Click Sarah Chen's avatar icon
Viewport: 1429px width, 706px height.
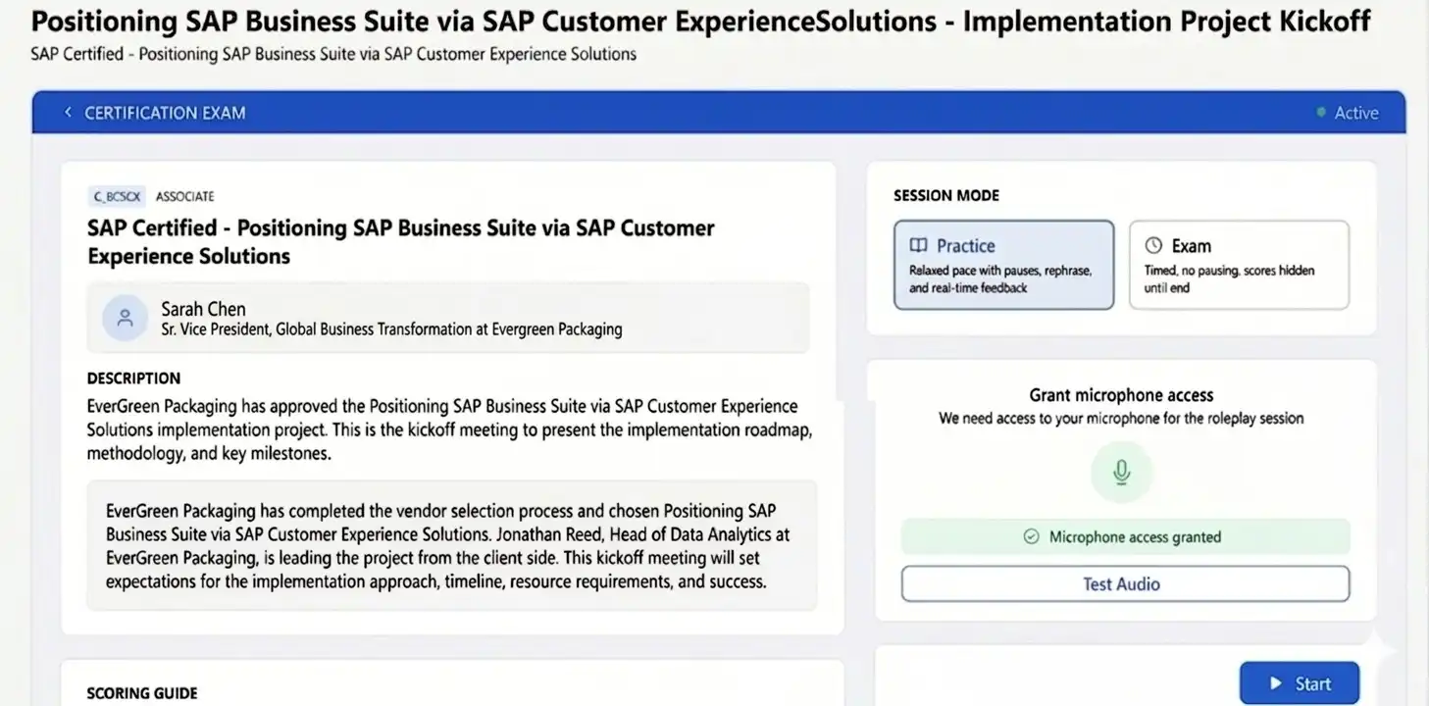pyautogui.click(x=125, y=319)
